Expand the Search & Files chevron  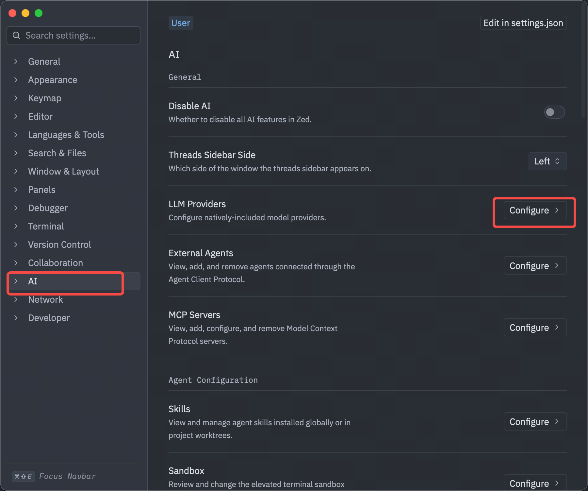[16, 153]
